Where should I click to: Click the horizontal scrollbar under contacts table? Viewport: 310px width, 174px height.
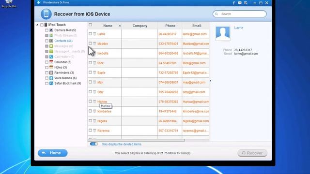tap(137, 140)
